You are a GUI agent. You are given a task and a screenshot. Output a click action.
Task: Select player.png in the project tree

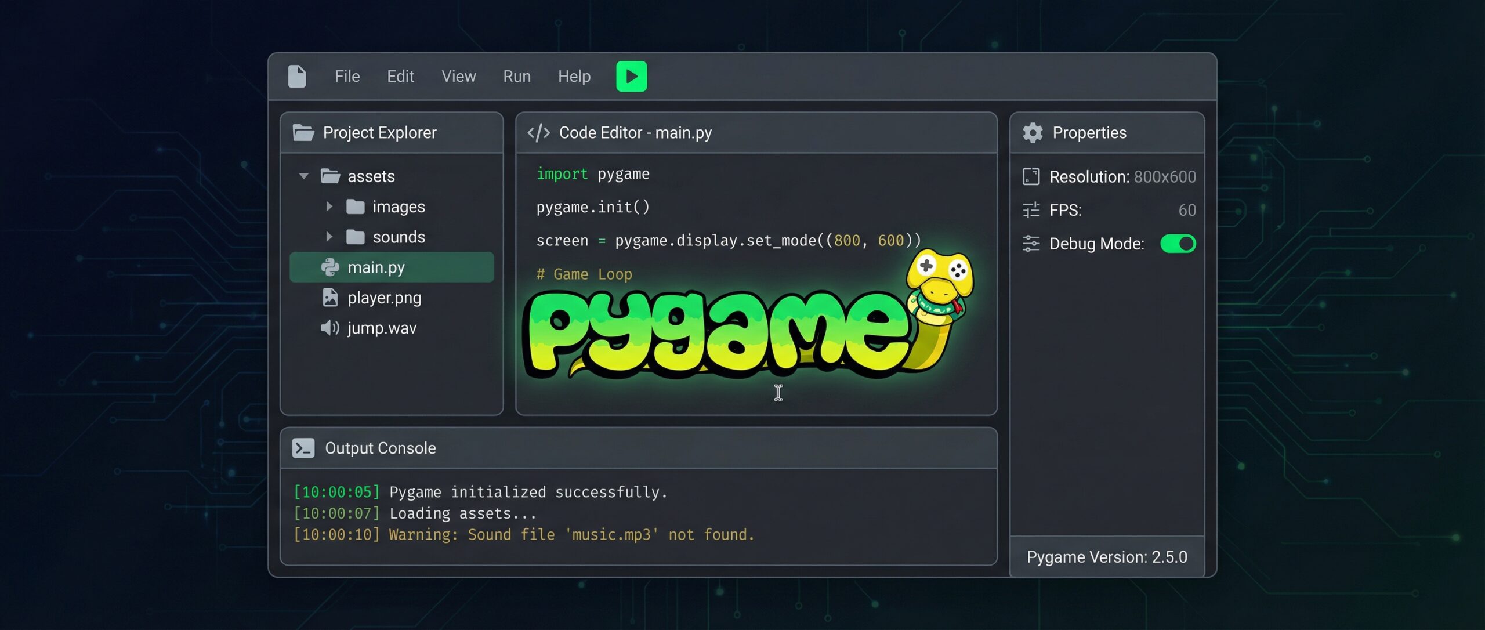[x=384, y=298]
